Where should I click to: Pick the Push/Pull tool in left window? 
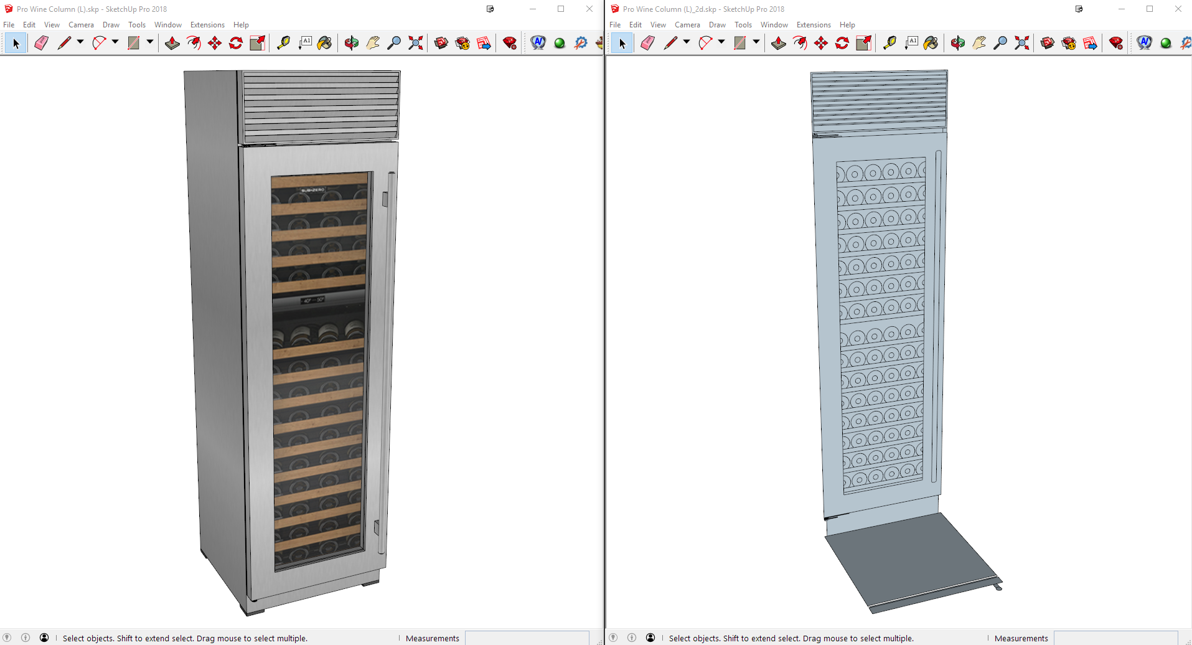(x=172, y=43)
